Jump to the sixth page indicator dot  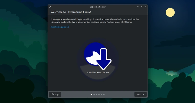pos(104,94)
